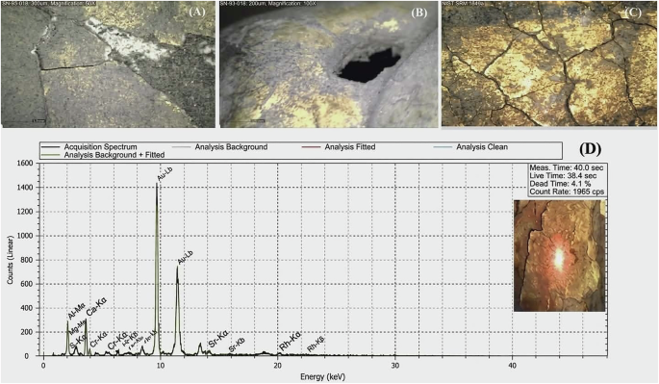This screenshot has width=659, height=384.
Task: Click the 10 tick on the energy axis
Action: 160,366
